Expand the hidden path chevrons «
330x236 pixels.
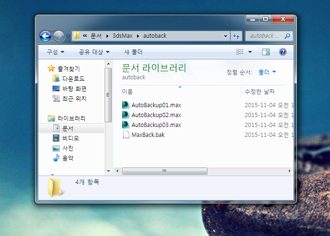(85, 36)
